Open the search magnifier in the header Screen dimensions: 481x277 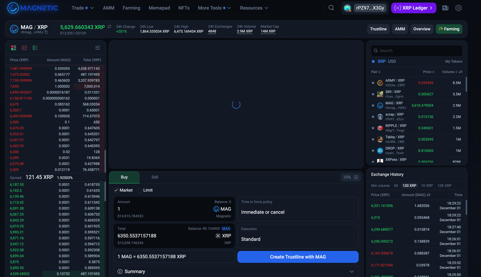coord(331,8)
